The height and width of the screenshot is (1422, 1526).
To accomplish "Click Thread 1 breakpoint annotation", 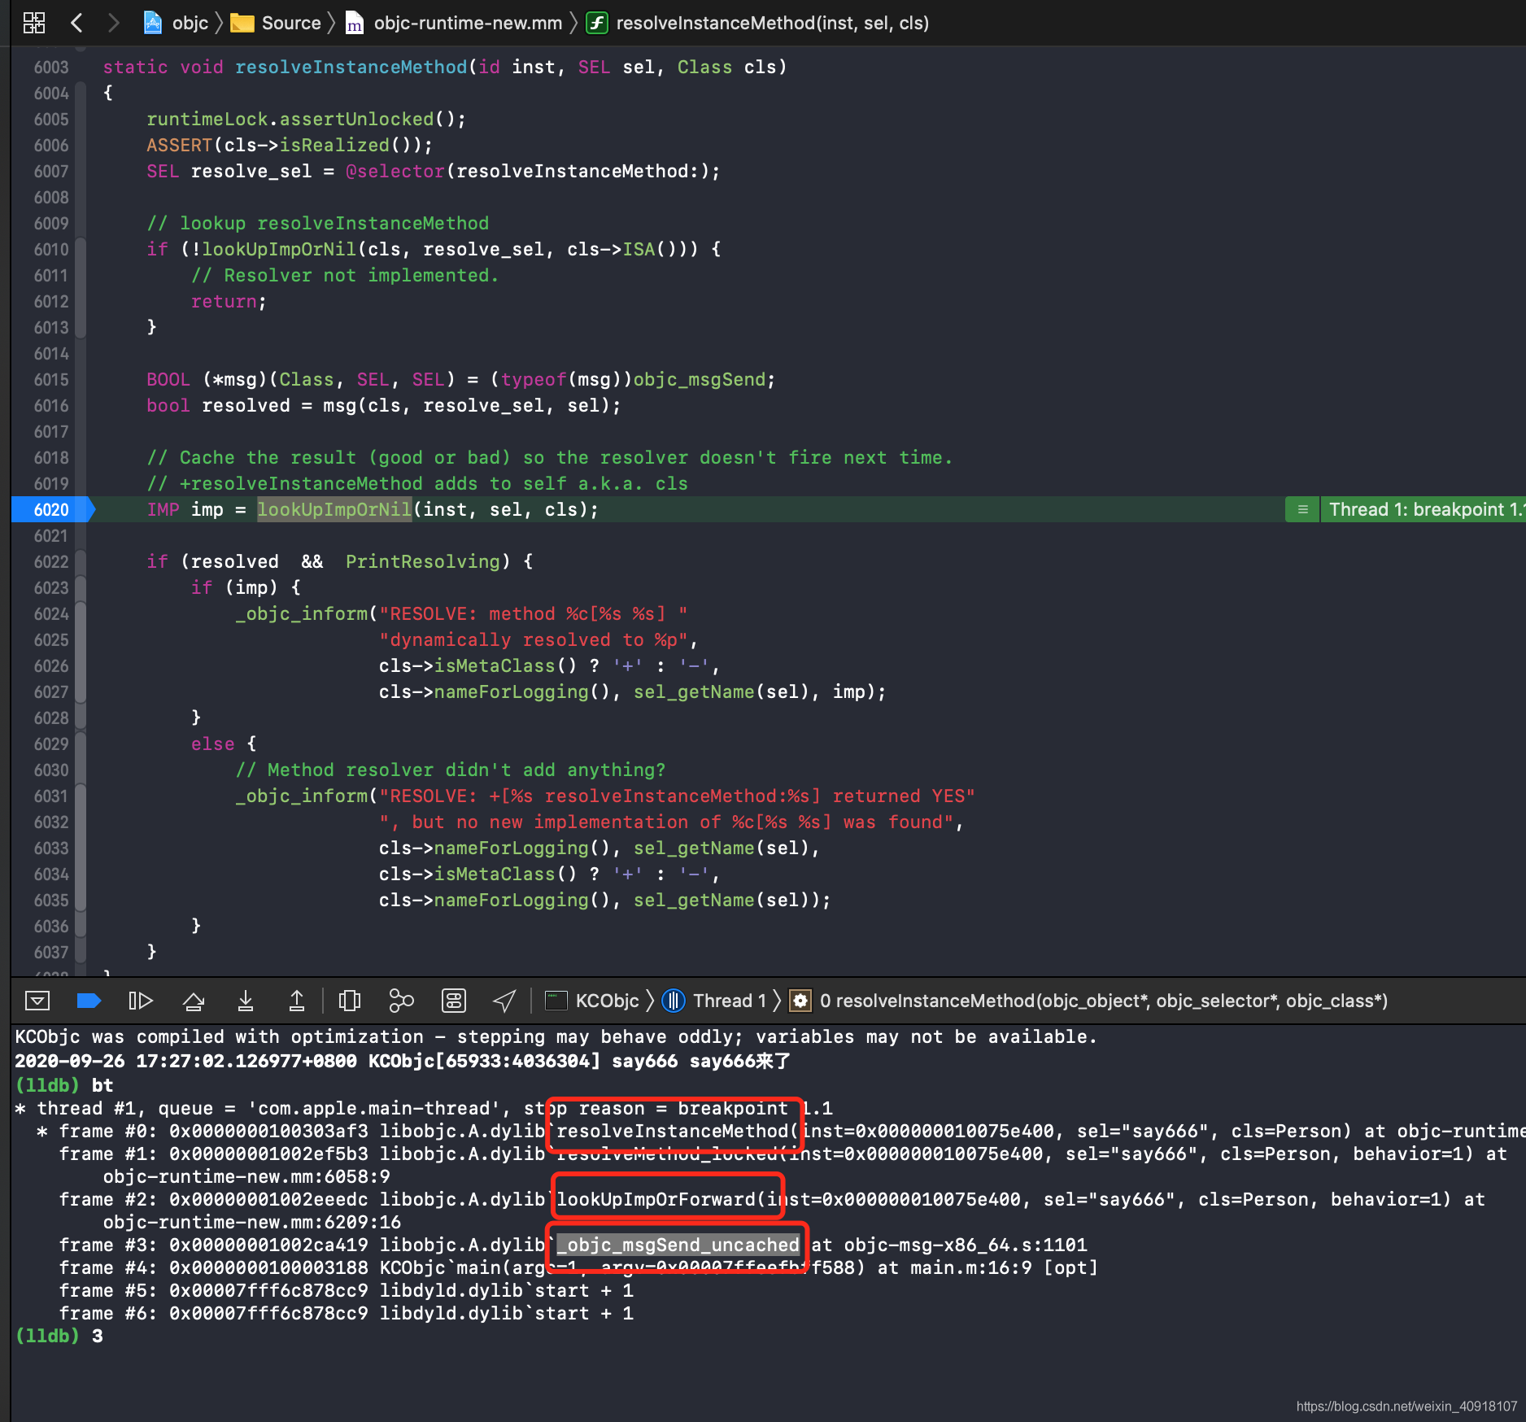I will click(x=1423, y=509).
